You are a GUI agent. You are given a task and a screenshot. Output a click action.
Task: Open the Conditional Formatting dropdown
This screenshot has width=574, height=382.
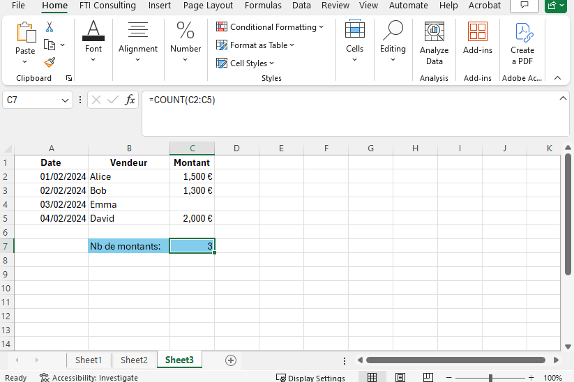[x=270, y=27]
